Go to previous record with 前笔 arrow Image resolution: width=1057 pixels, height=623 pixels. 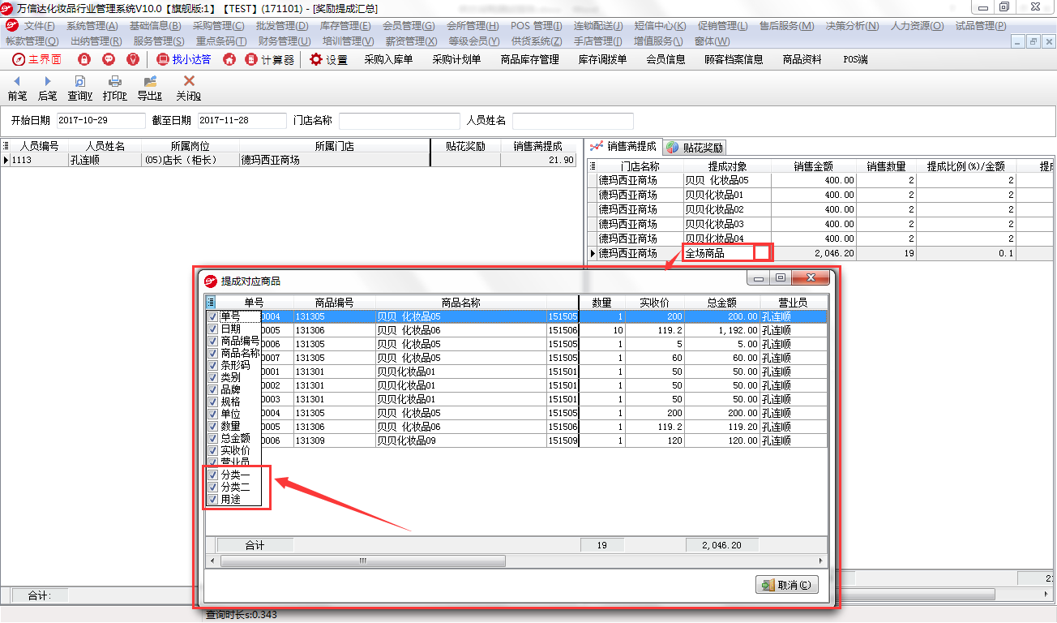17,88
